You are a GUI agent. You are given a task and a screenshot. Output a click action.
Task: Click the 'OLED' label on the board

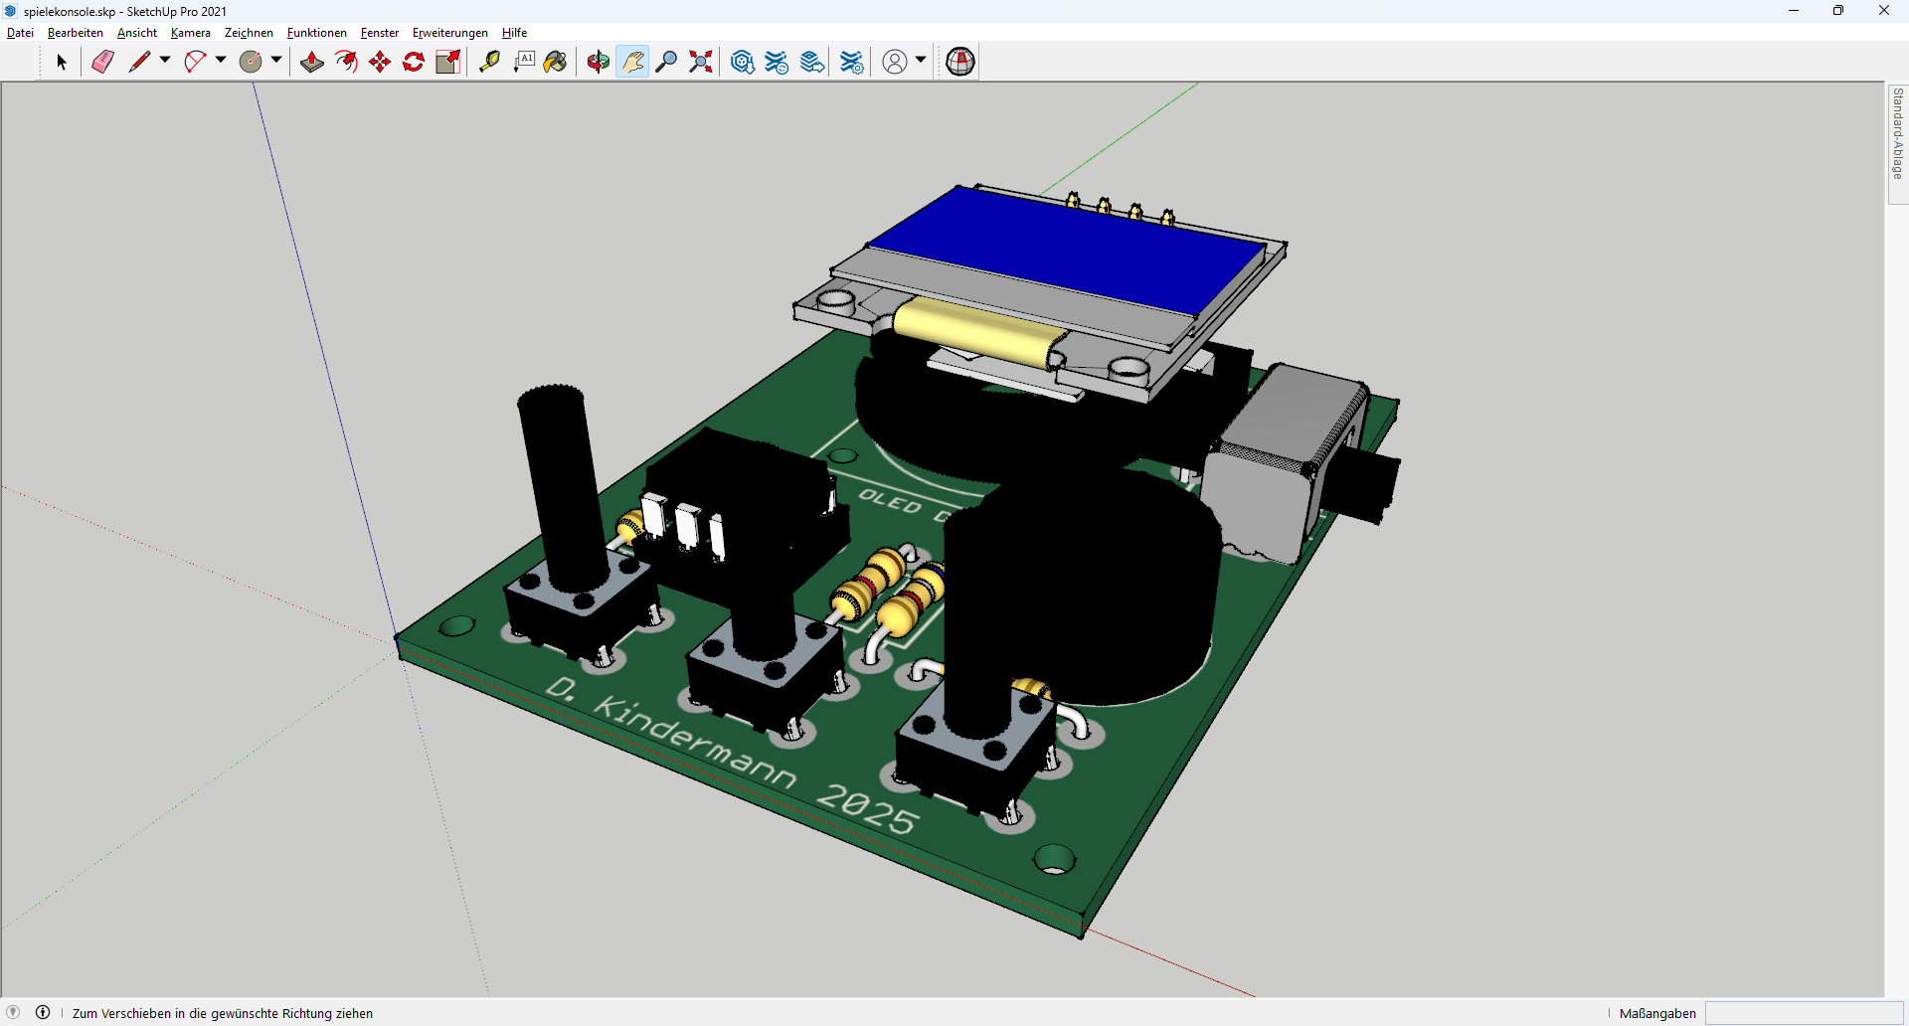tap(890, 501)
